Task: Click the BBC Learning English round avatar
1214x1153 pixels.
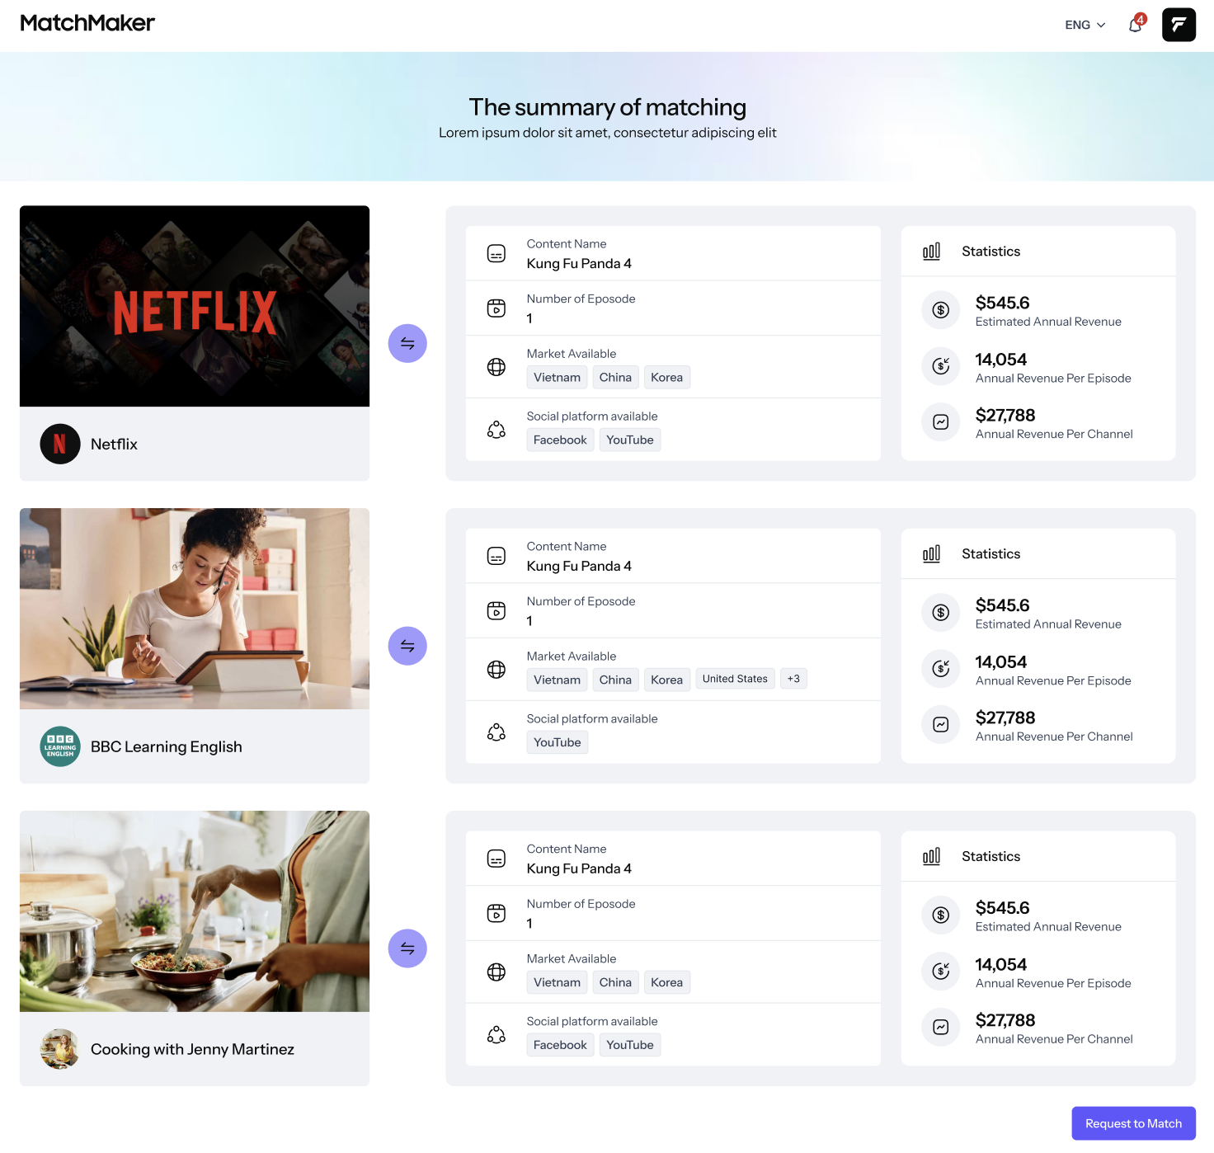Action: pos(60,746)
